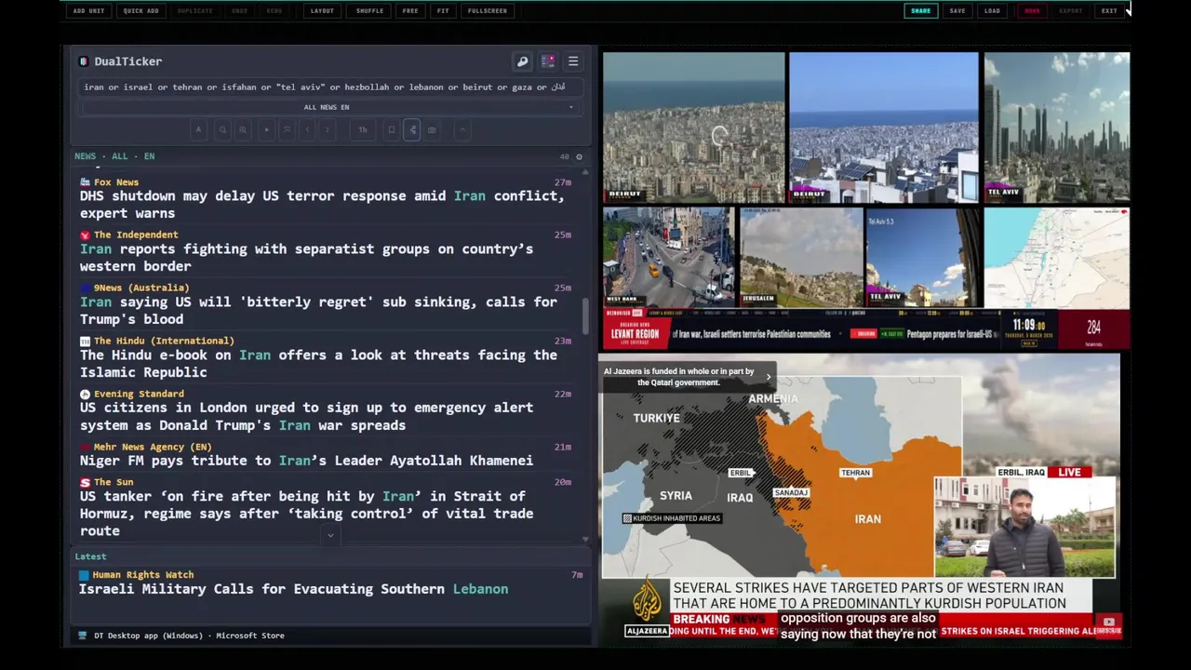Select the Free layout mode

[410, 11]
